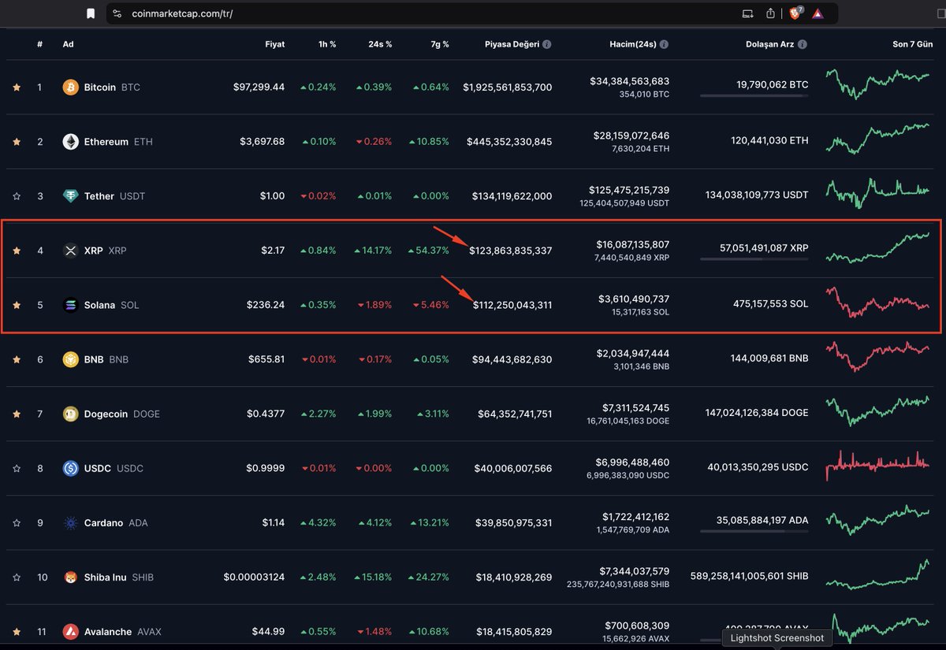Click Bitcoin circulating supply progress bar
Viewport: 946px width, 650px height.
point(754,97)
